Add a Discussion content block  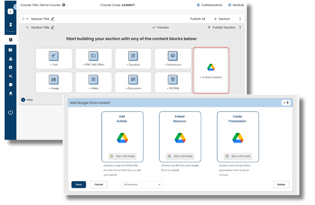[x=133, y=82]
